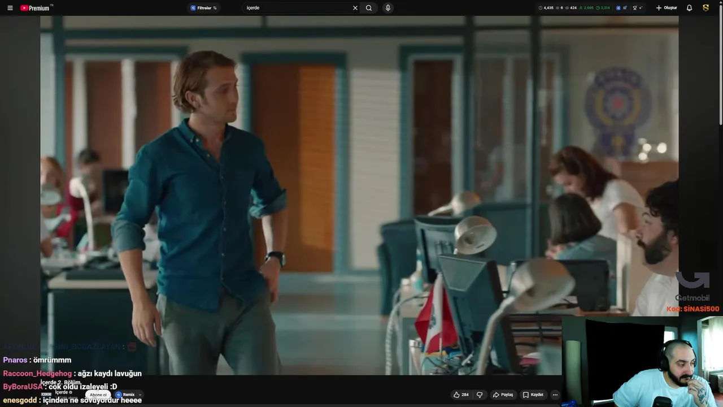This screenshot has height=407, width=723.
Task: Go to the YouTube Premium home logo
Action: point(36,8)
